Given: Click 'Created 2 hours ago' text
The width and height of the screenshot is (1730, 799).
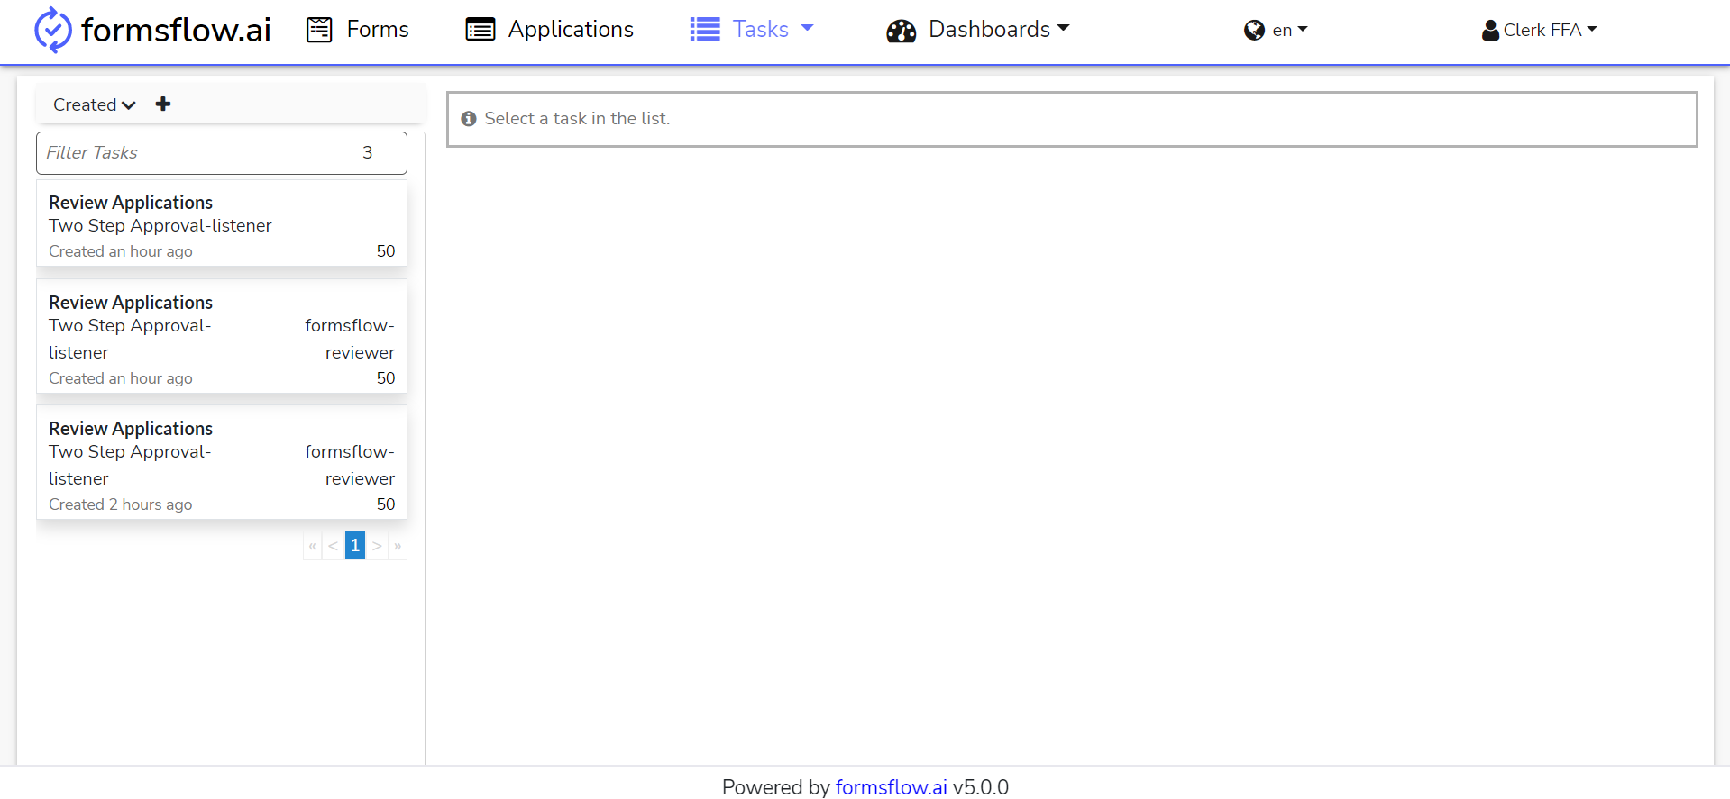Looking at the screenshot, I should coord(121,504).
